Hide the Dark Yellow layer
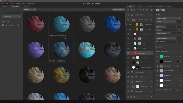The image size is (183, 103). pyautogui.click(x=130, y=29)
